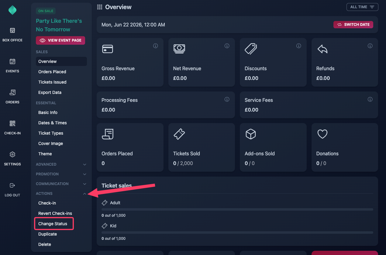Open the All Time filter dropdown
This screenshot has height=255, width=386.
[x=362, y=7]
